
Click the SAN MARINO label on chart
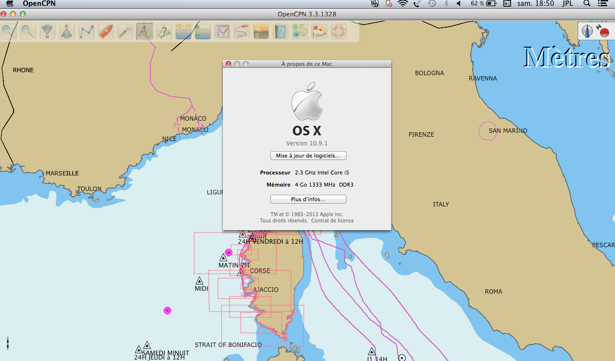(x=508, y=131)
